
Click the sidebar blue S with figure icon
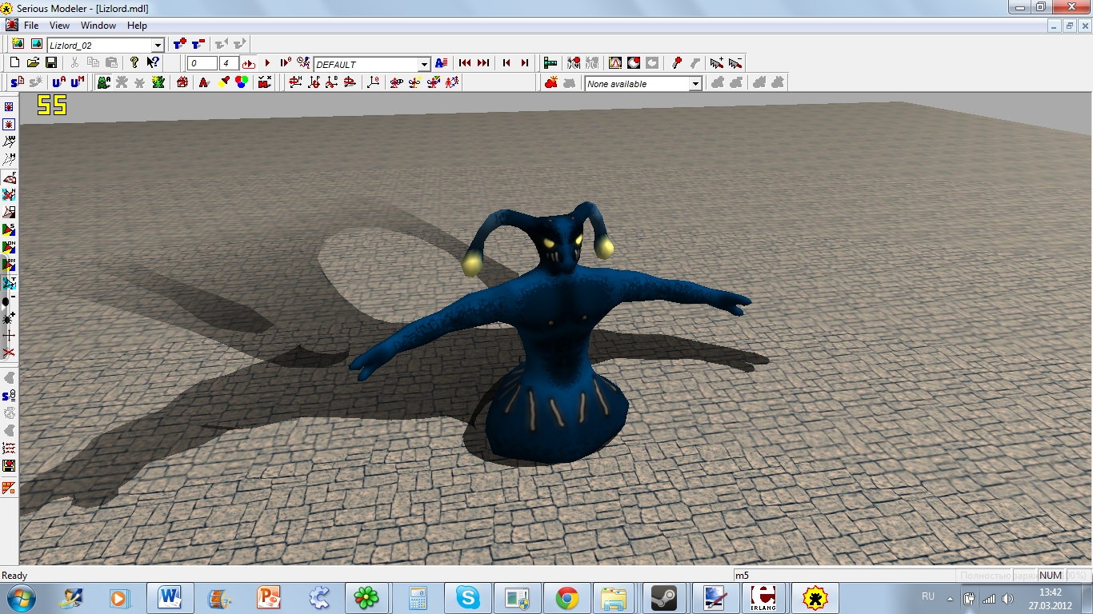click(x=9, y=395)
